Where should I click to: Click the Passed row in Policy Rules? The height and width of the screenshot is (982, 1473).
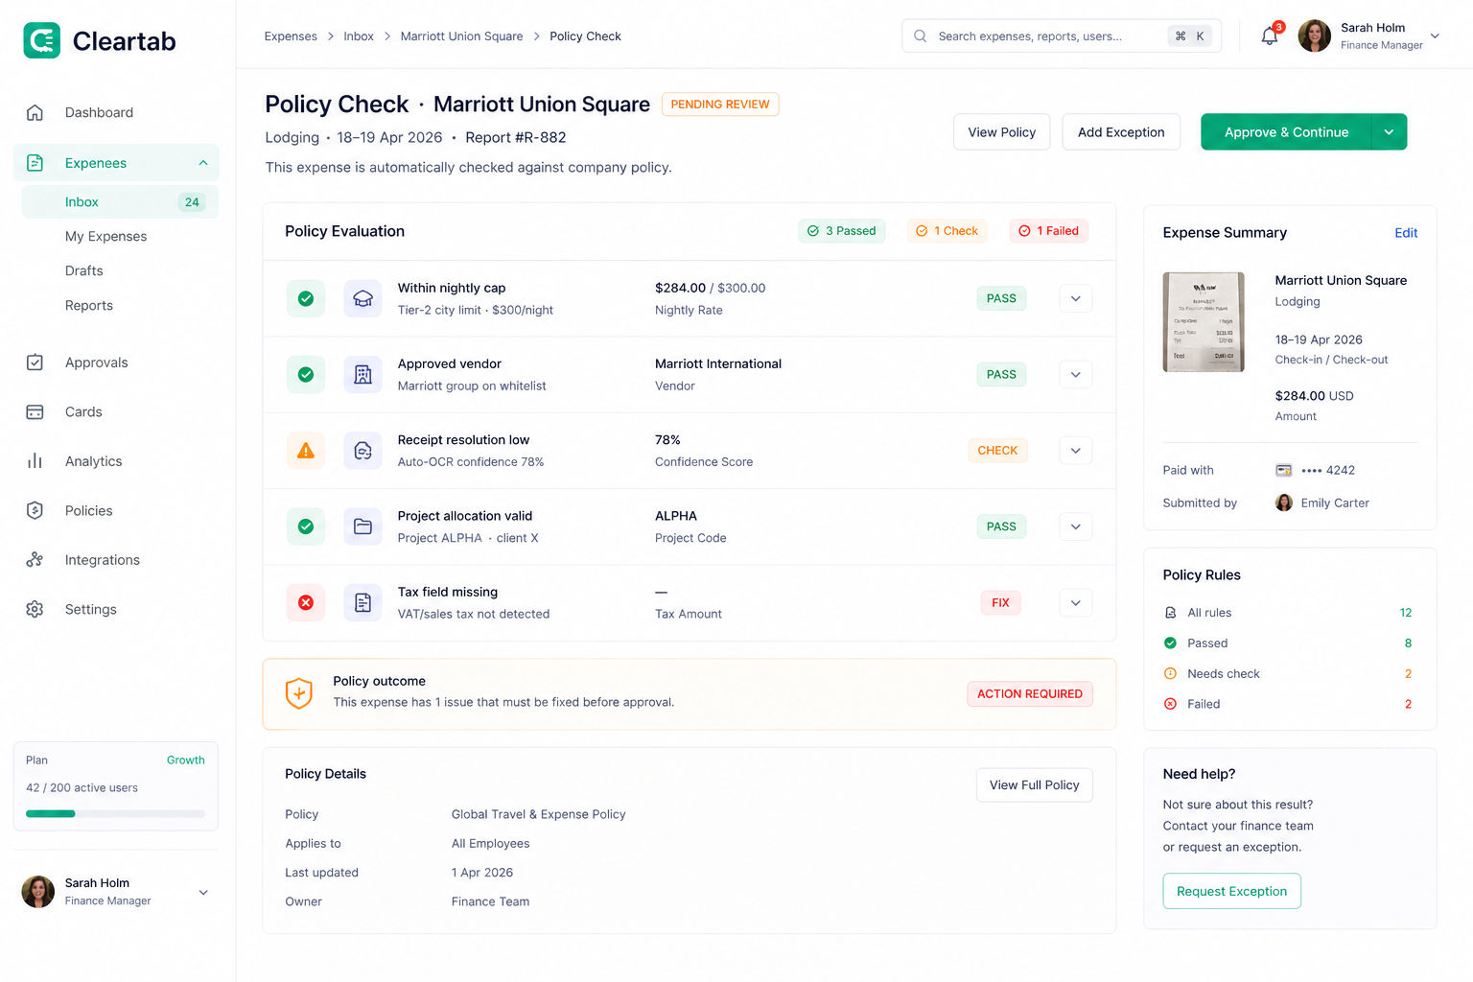(x=1288, y=643)
